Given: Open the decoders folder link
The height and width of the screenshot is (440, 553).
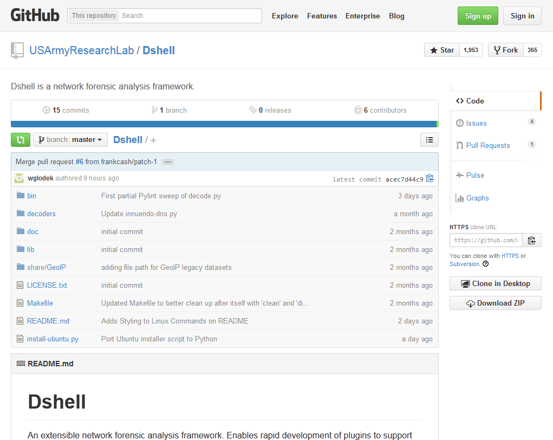Looking at the screenshot, I should pyautogui.click(x=41, y=213).
